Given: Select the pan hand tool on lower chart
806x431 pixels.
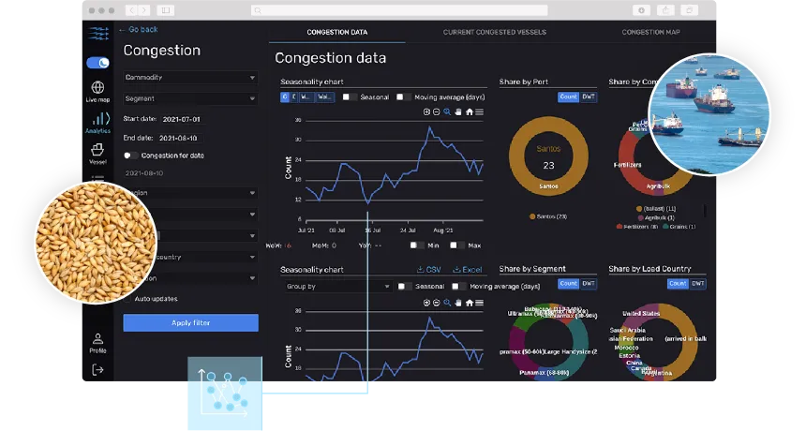Looking at the screenshot, I should pos(458,303).
